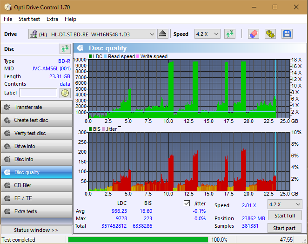The height and width of the screenshot is (244, 308).
Task: Click the Label input field
Action: pos(38,93)
